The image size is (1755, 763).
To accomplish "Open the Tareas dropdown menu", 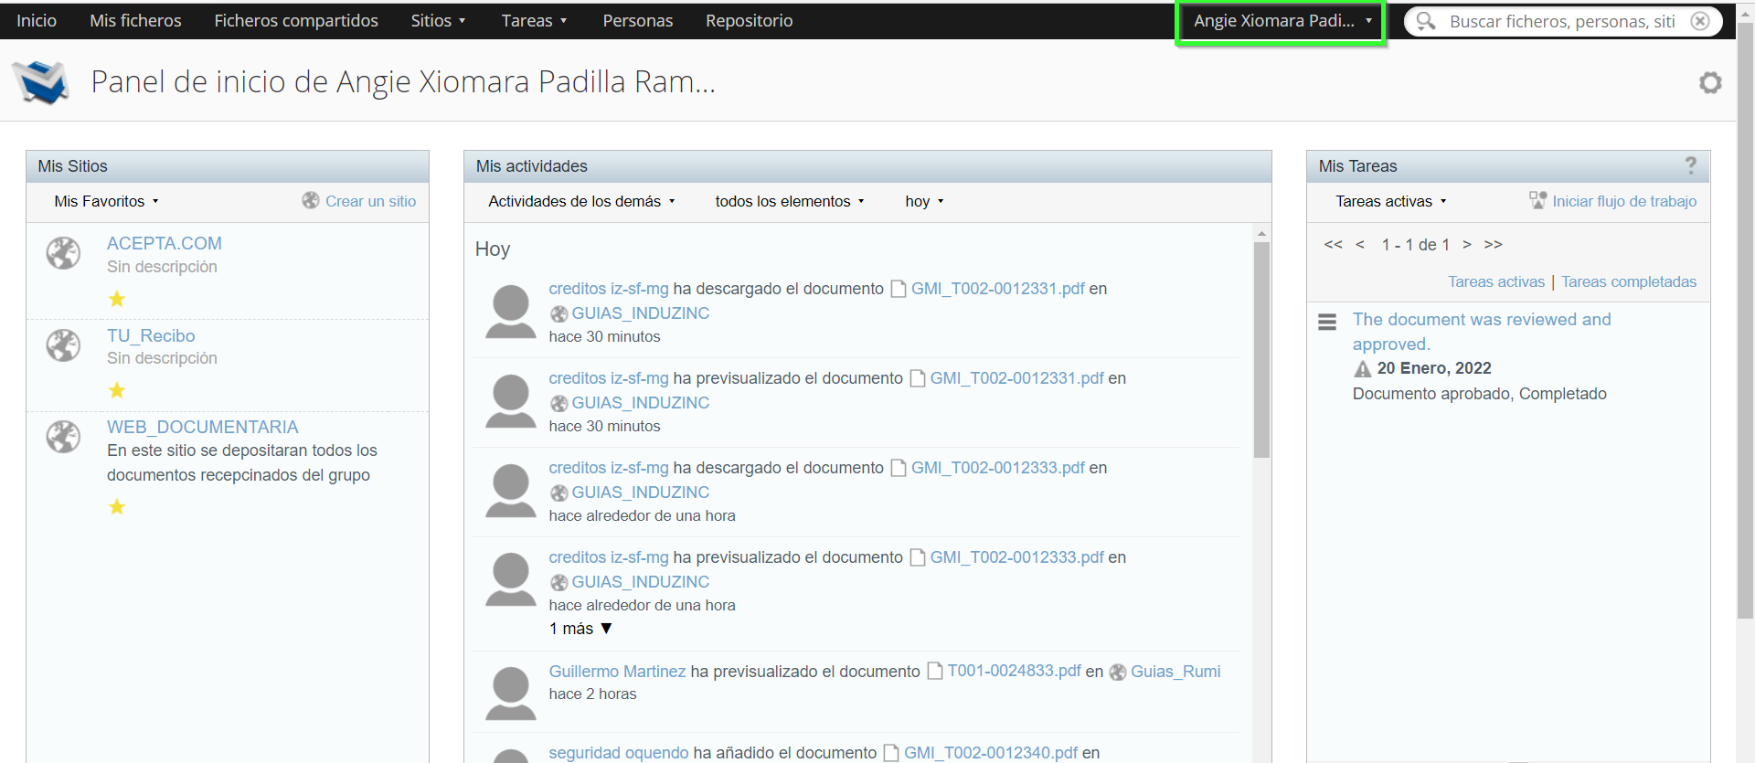I will point(535,20).
